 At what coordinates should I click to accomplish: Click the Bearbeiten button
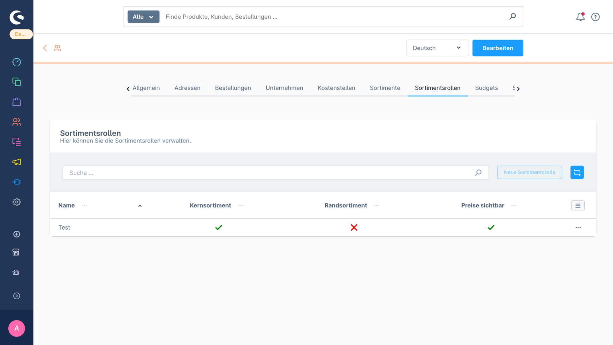click(497, 48)
